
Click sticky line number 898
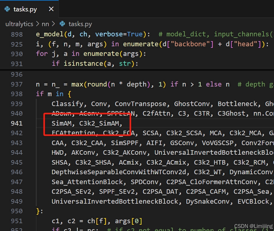(x=17, y=34)
